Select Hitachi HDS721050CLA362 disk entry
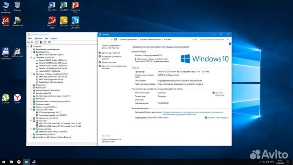293x165 pixels. [50, 71]
